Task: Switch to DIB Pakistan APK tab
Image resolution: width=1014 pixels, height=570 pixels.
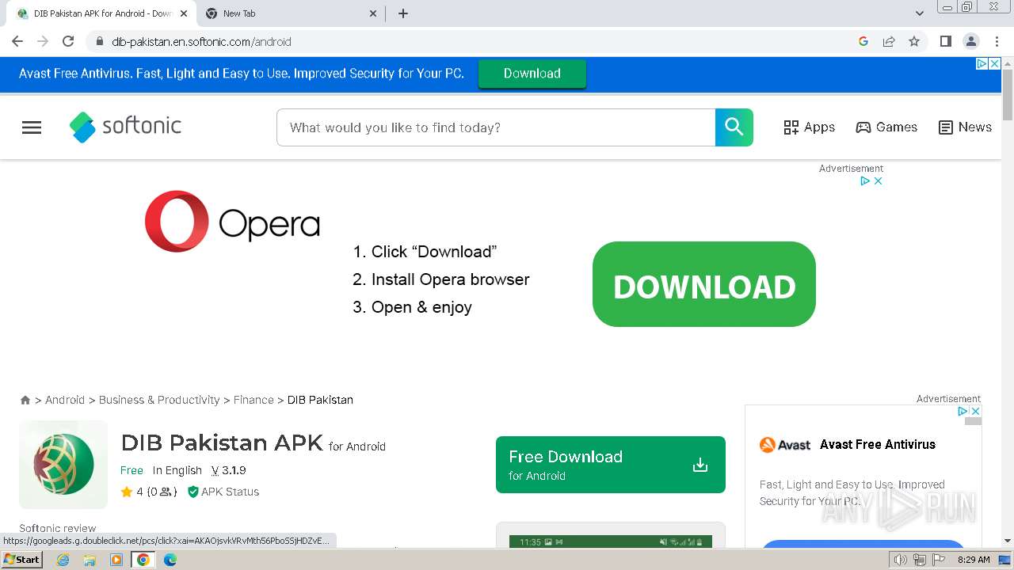Action: [103, 13]
